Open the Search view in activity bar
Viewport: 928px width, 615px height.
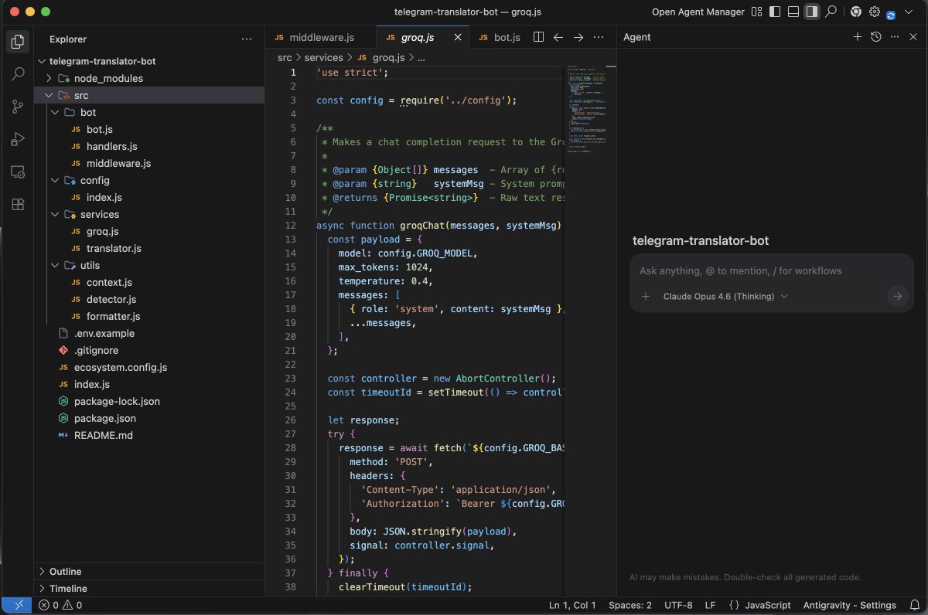[x=18, y=74]
